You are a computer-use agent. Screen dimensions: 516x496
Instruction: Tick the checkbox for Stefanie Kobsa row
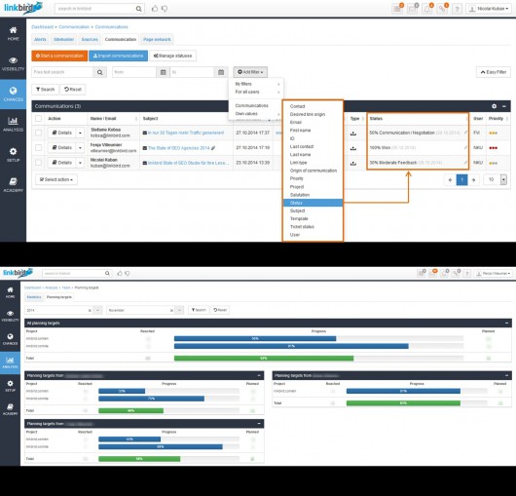[x=39, y=133]
